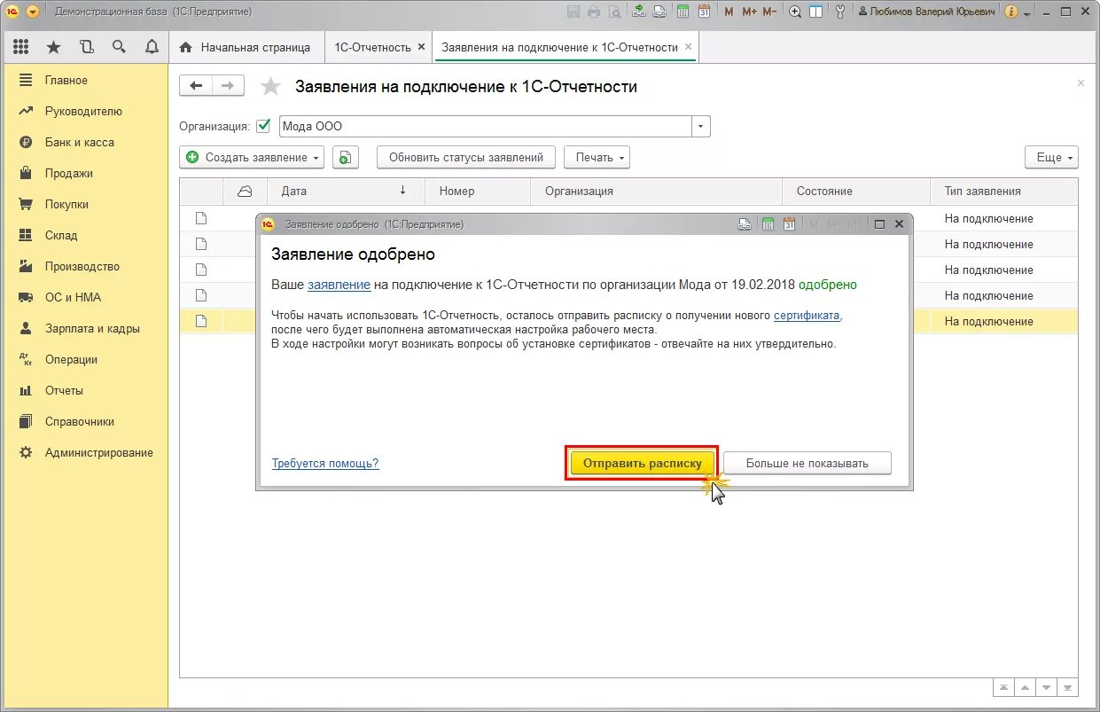The height and width of the screenshot is (712, 1100).
Task: Open the Создать заявление dropdown
Action: (252, 157)
